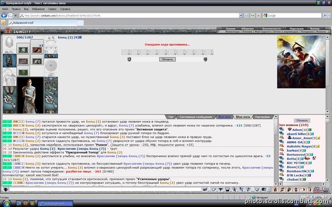The image size is (332, 207).
Task: Click the smiley face icon in chat toolbar
Action: pos(257,189)
